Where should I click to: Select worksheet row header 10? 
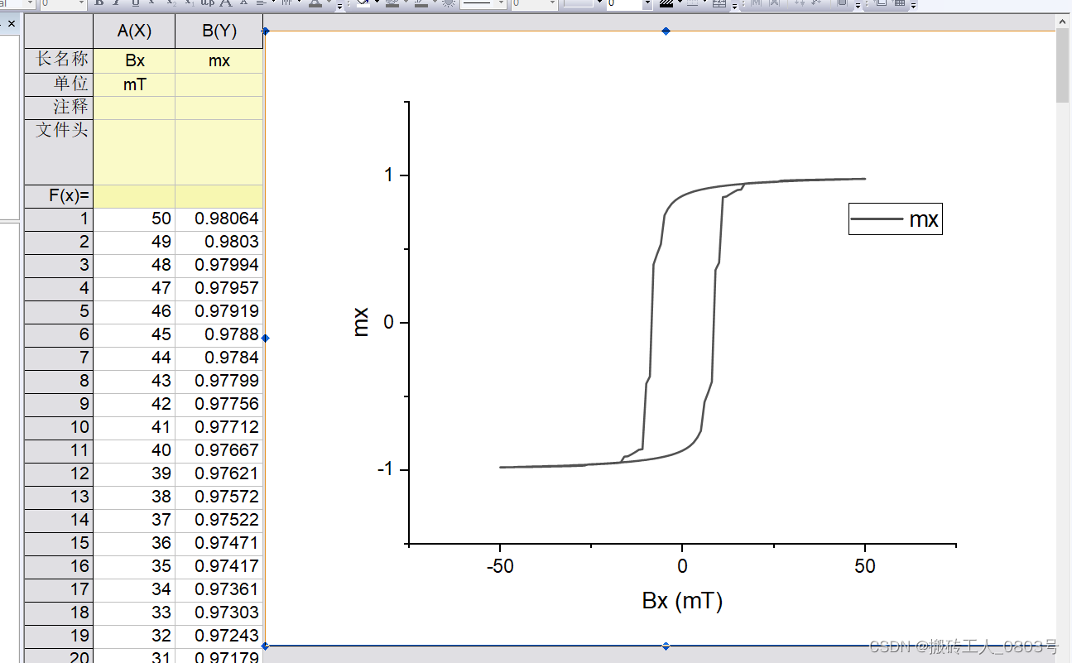(59, 427)
